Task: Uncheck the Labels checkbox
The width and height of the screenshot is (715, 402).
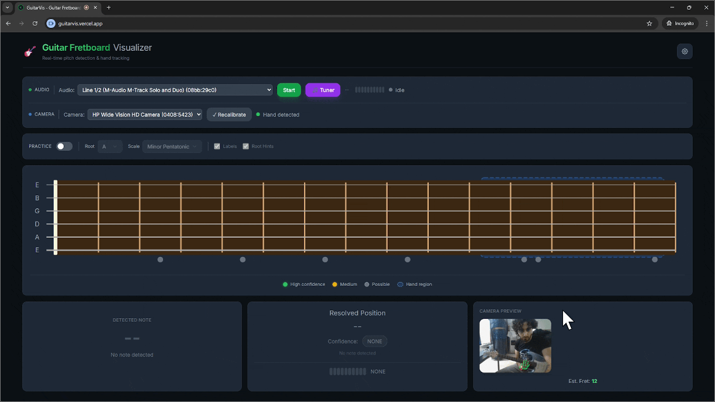Action: click(x=217, y=146)
